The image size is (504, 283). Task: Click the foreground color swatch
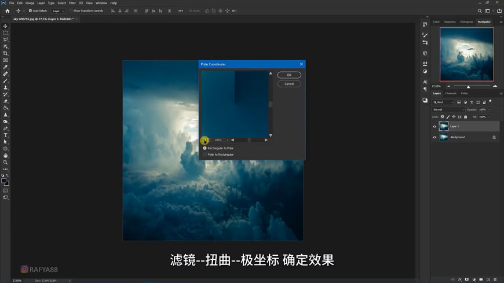tap(4, 181)
